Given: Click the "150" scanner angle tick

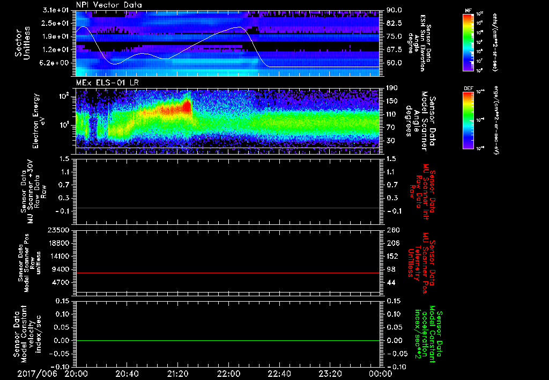Looking at the screenshot, I should pos(392,101).
